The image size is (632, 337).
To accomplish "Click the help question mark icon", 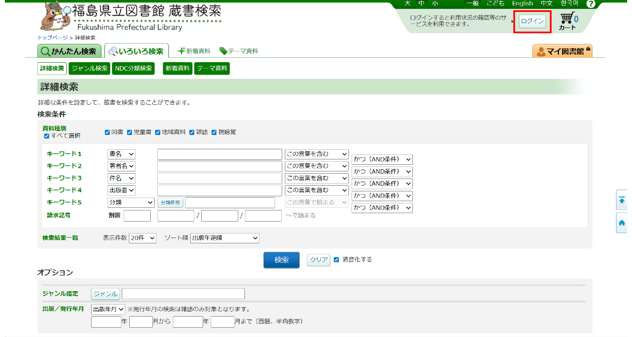I will pos(590,4).
